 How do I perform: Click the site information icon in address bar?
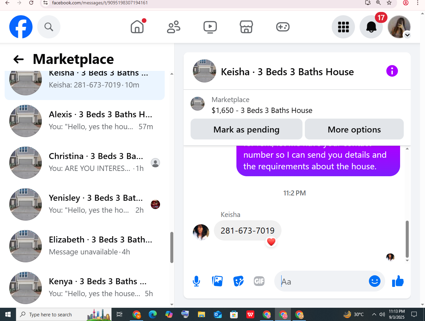click(45, 3)
